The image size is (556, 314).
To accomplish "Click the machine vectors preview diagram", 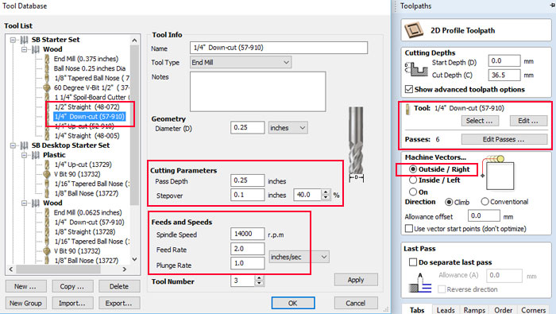I will point(497,173).
